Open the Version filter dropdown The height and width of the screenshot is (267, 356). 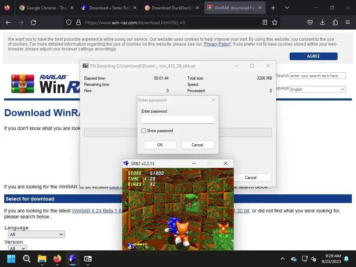pyautogui.click(x=17, y=248)
